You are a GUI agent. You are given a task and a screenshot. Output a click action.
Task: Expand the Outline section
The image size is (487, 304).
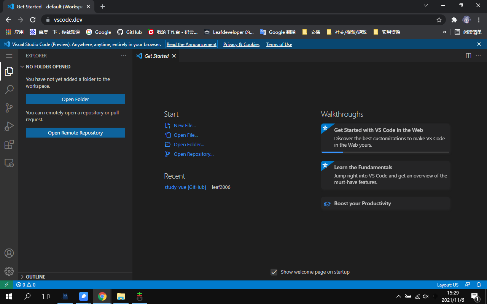click(x=35, y=277)
